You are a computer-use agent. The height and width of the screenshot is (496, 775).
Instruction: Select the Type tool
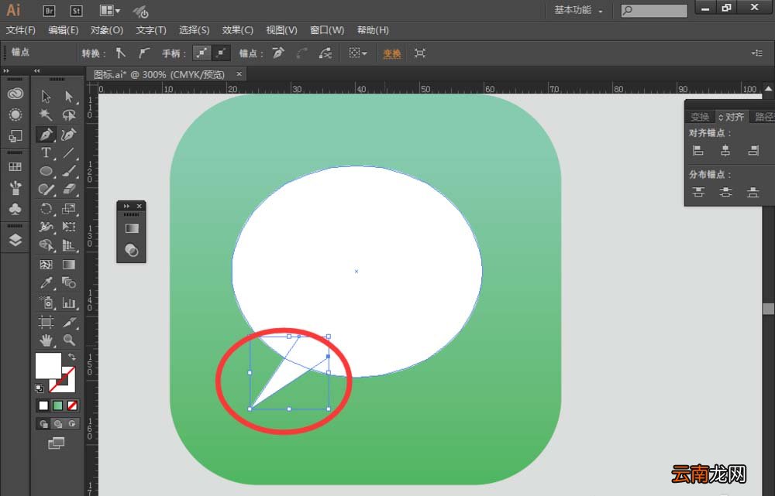click(46, 152)
